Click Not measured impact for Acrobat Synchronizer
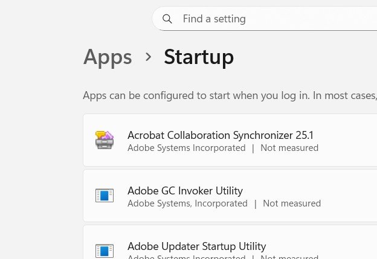 [x=289, y=148]
